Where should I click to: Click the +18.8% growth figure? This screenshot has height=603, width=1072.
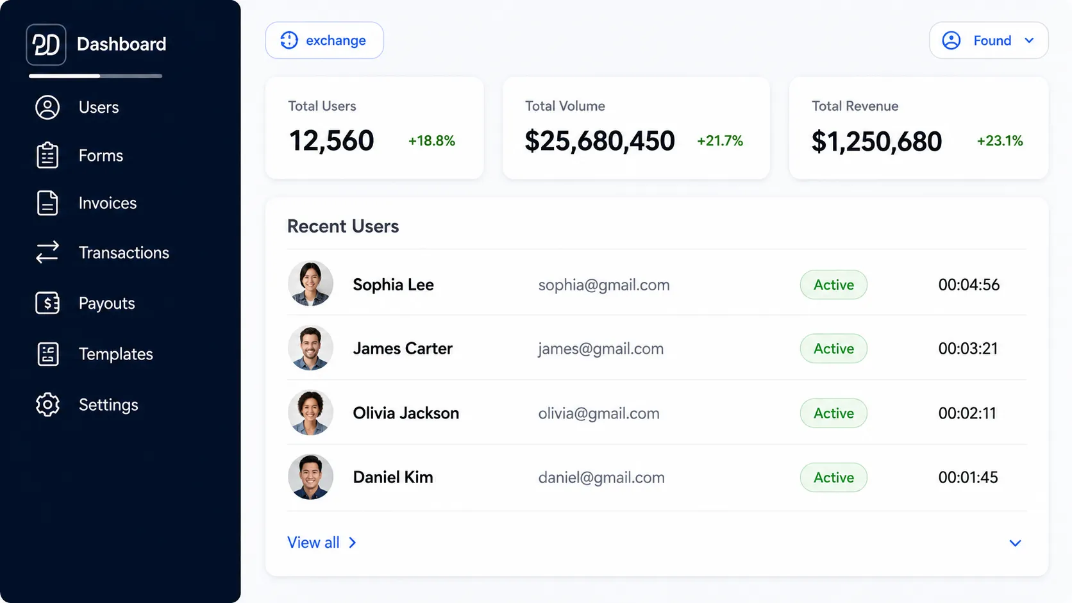click(x=431, y=141)
